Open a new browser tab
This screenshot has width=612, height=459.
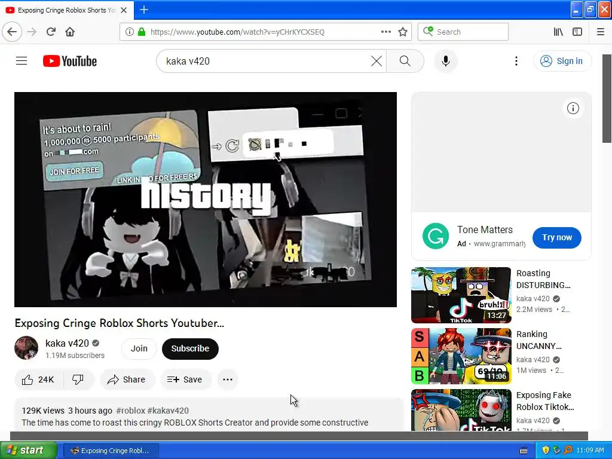point(143,10)
